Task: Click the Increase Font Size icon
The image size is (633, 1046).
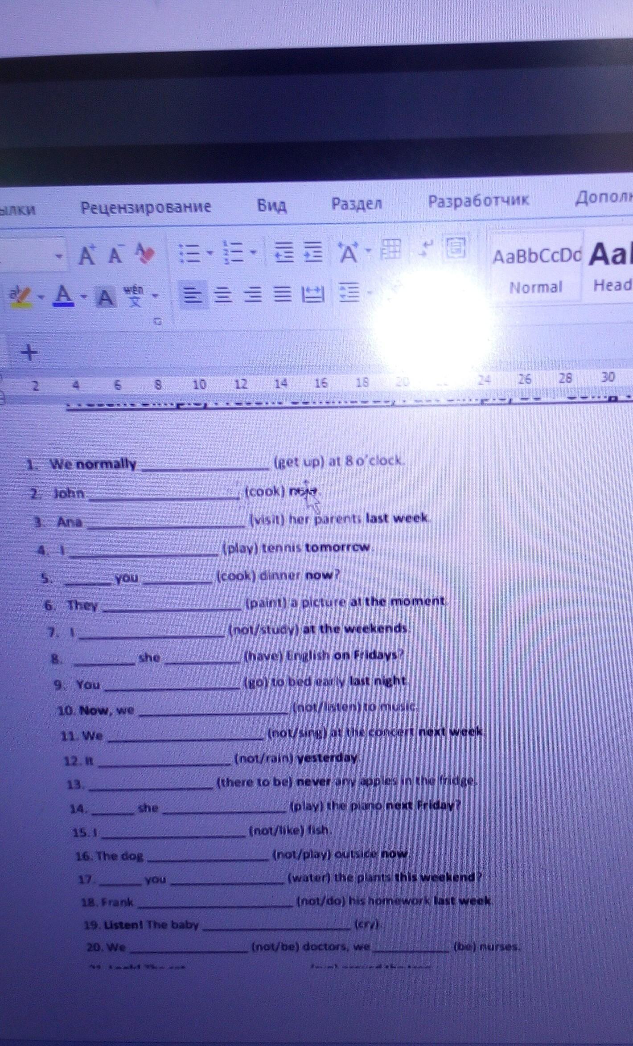Action: point(87,255)
